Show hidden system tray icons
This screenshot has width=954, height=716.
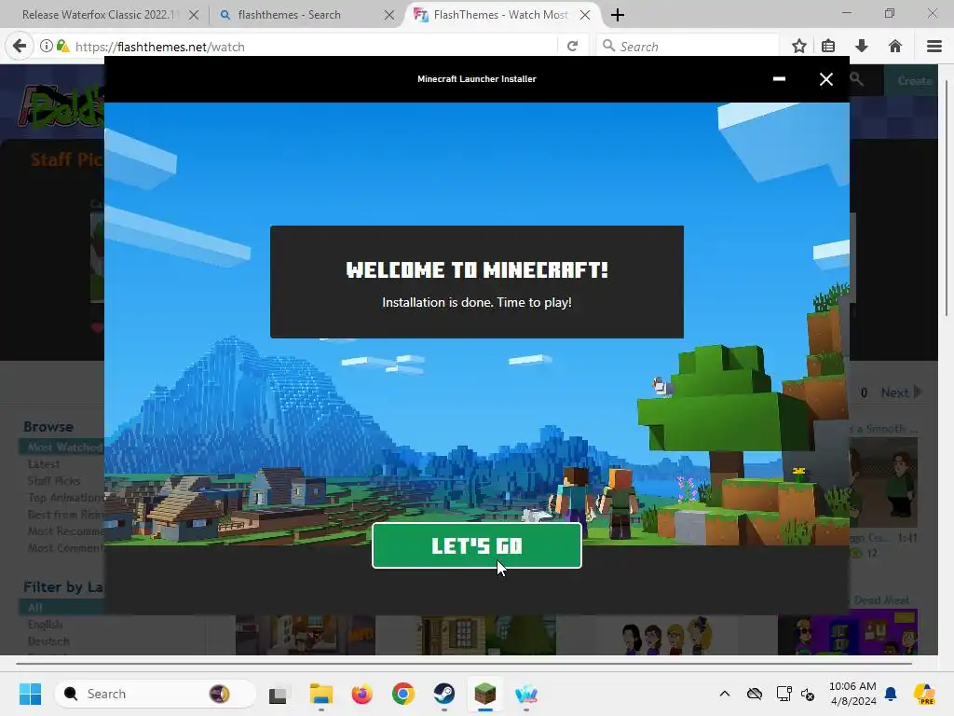(725, 694)
